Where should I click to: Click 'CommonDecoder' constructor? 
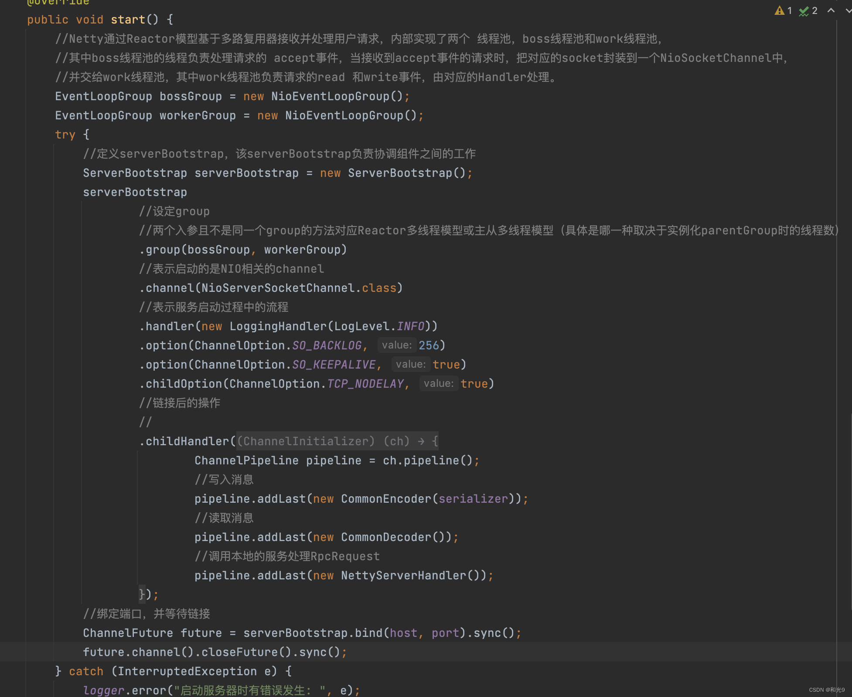[x=386, y=537]
